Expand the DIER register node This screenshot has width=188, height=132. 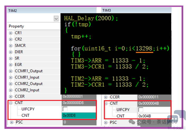pyautogui.click(x=11, y=52)
